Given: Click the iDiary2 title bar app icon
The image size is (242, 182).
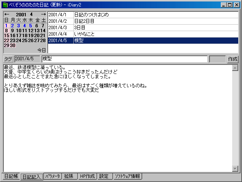Looking at the screenshot, I should click(5, 5).
